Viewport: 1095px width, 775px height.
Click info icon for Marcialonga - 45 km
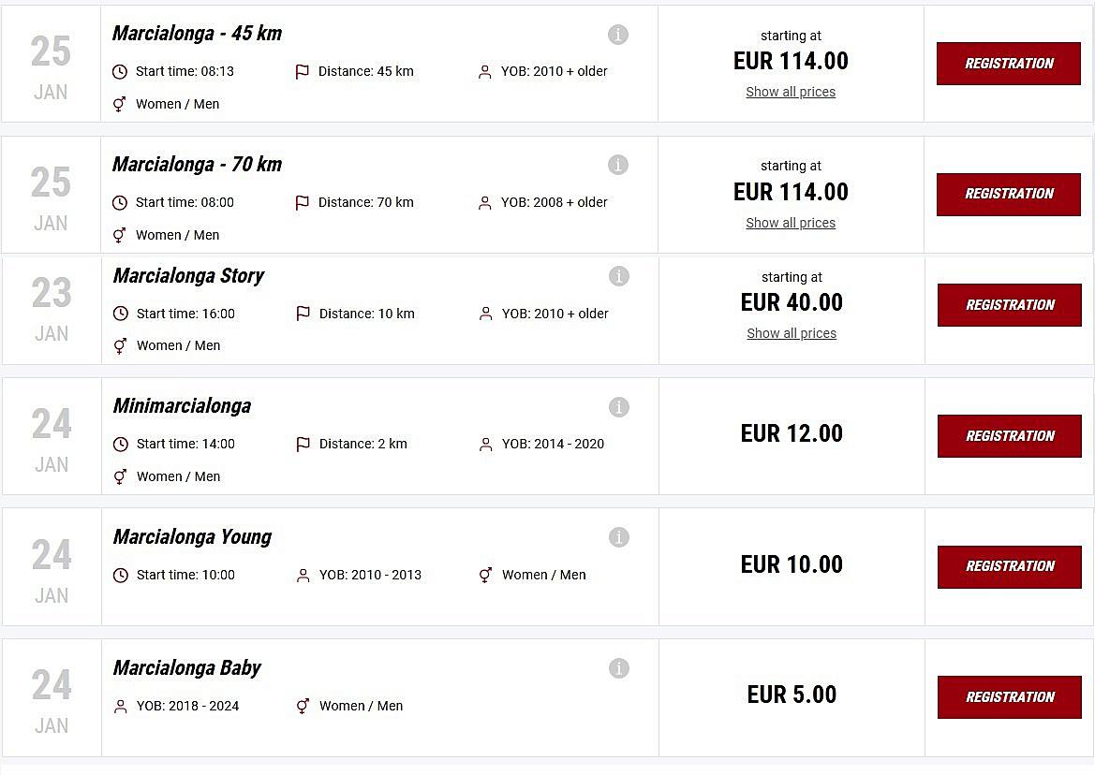(618, 35)
